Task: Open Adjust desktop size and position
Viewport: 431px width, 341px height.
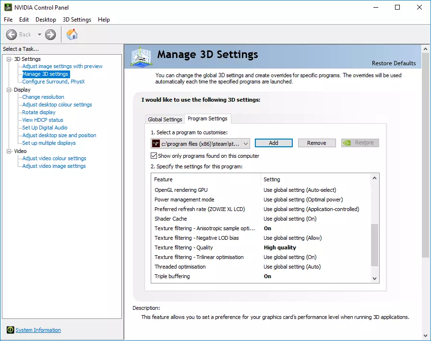Action: point(60,135)
